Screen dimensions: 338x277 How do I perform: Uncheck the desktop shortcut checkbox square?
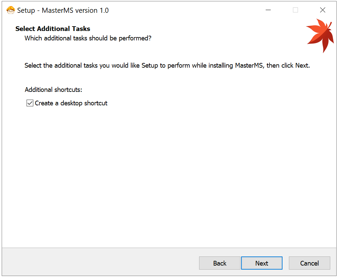(30, 103)
